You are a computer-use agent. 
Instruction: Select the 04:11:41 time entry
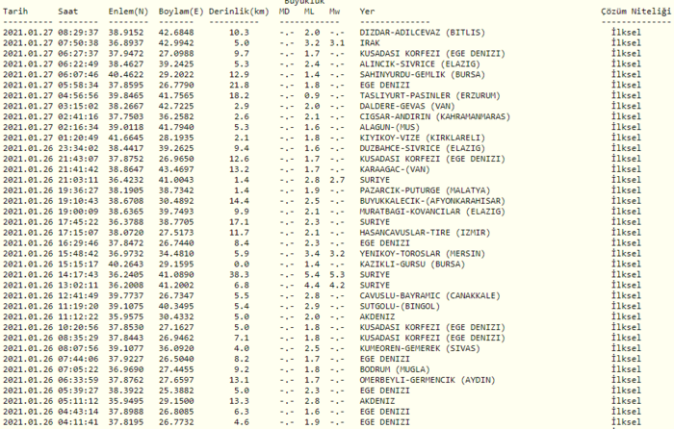(78, 421)
